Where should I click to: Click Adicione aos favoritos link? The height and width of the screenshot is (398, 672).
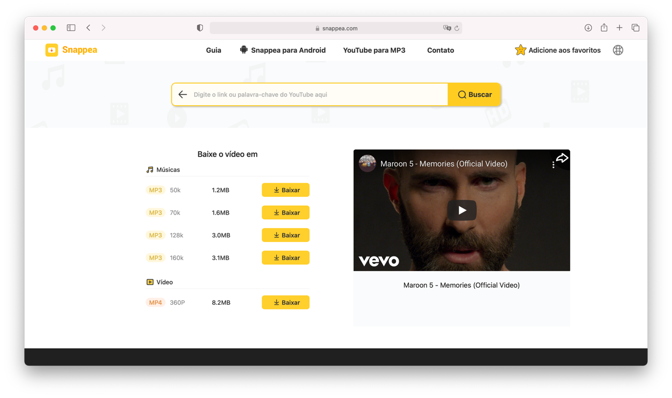pyautogui.click(x=564, y=50)
